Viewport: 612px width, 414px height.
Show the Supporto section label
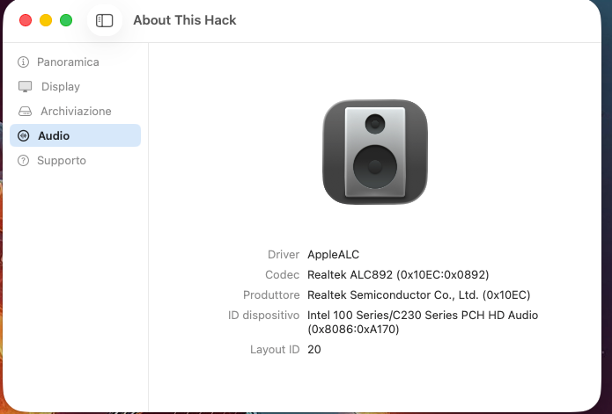coord(62,161)
